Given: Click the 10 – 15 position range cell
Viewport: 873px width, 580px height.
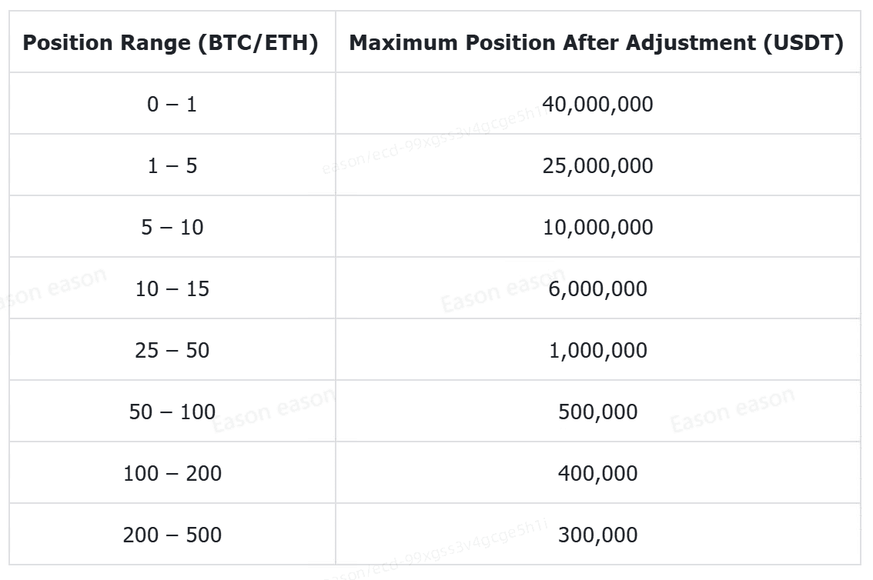Looking at the screenshot, I should 172,288.
